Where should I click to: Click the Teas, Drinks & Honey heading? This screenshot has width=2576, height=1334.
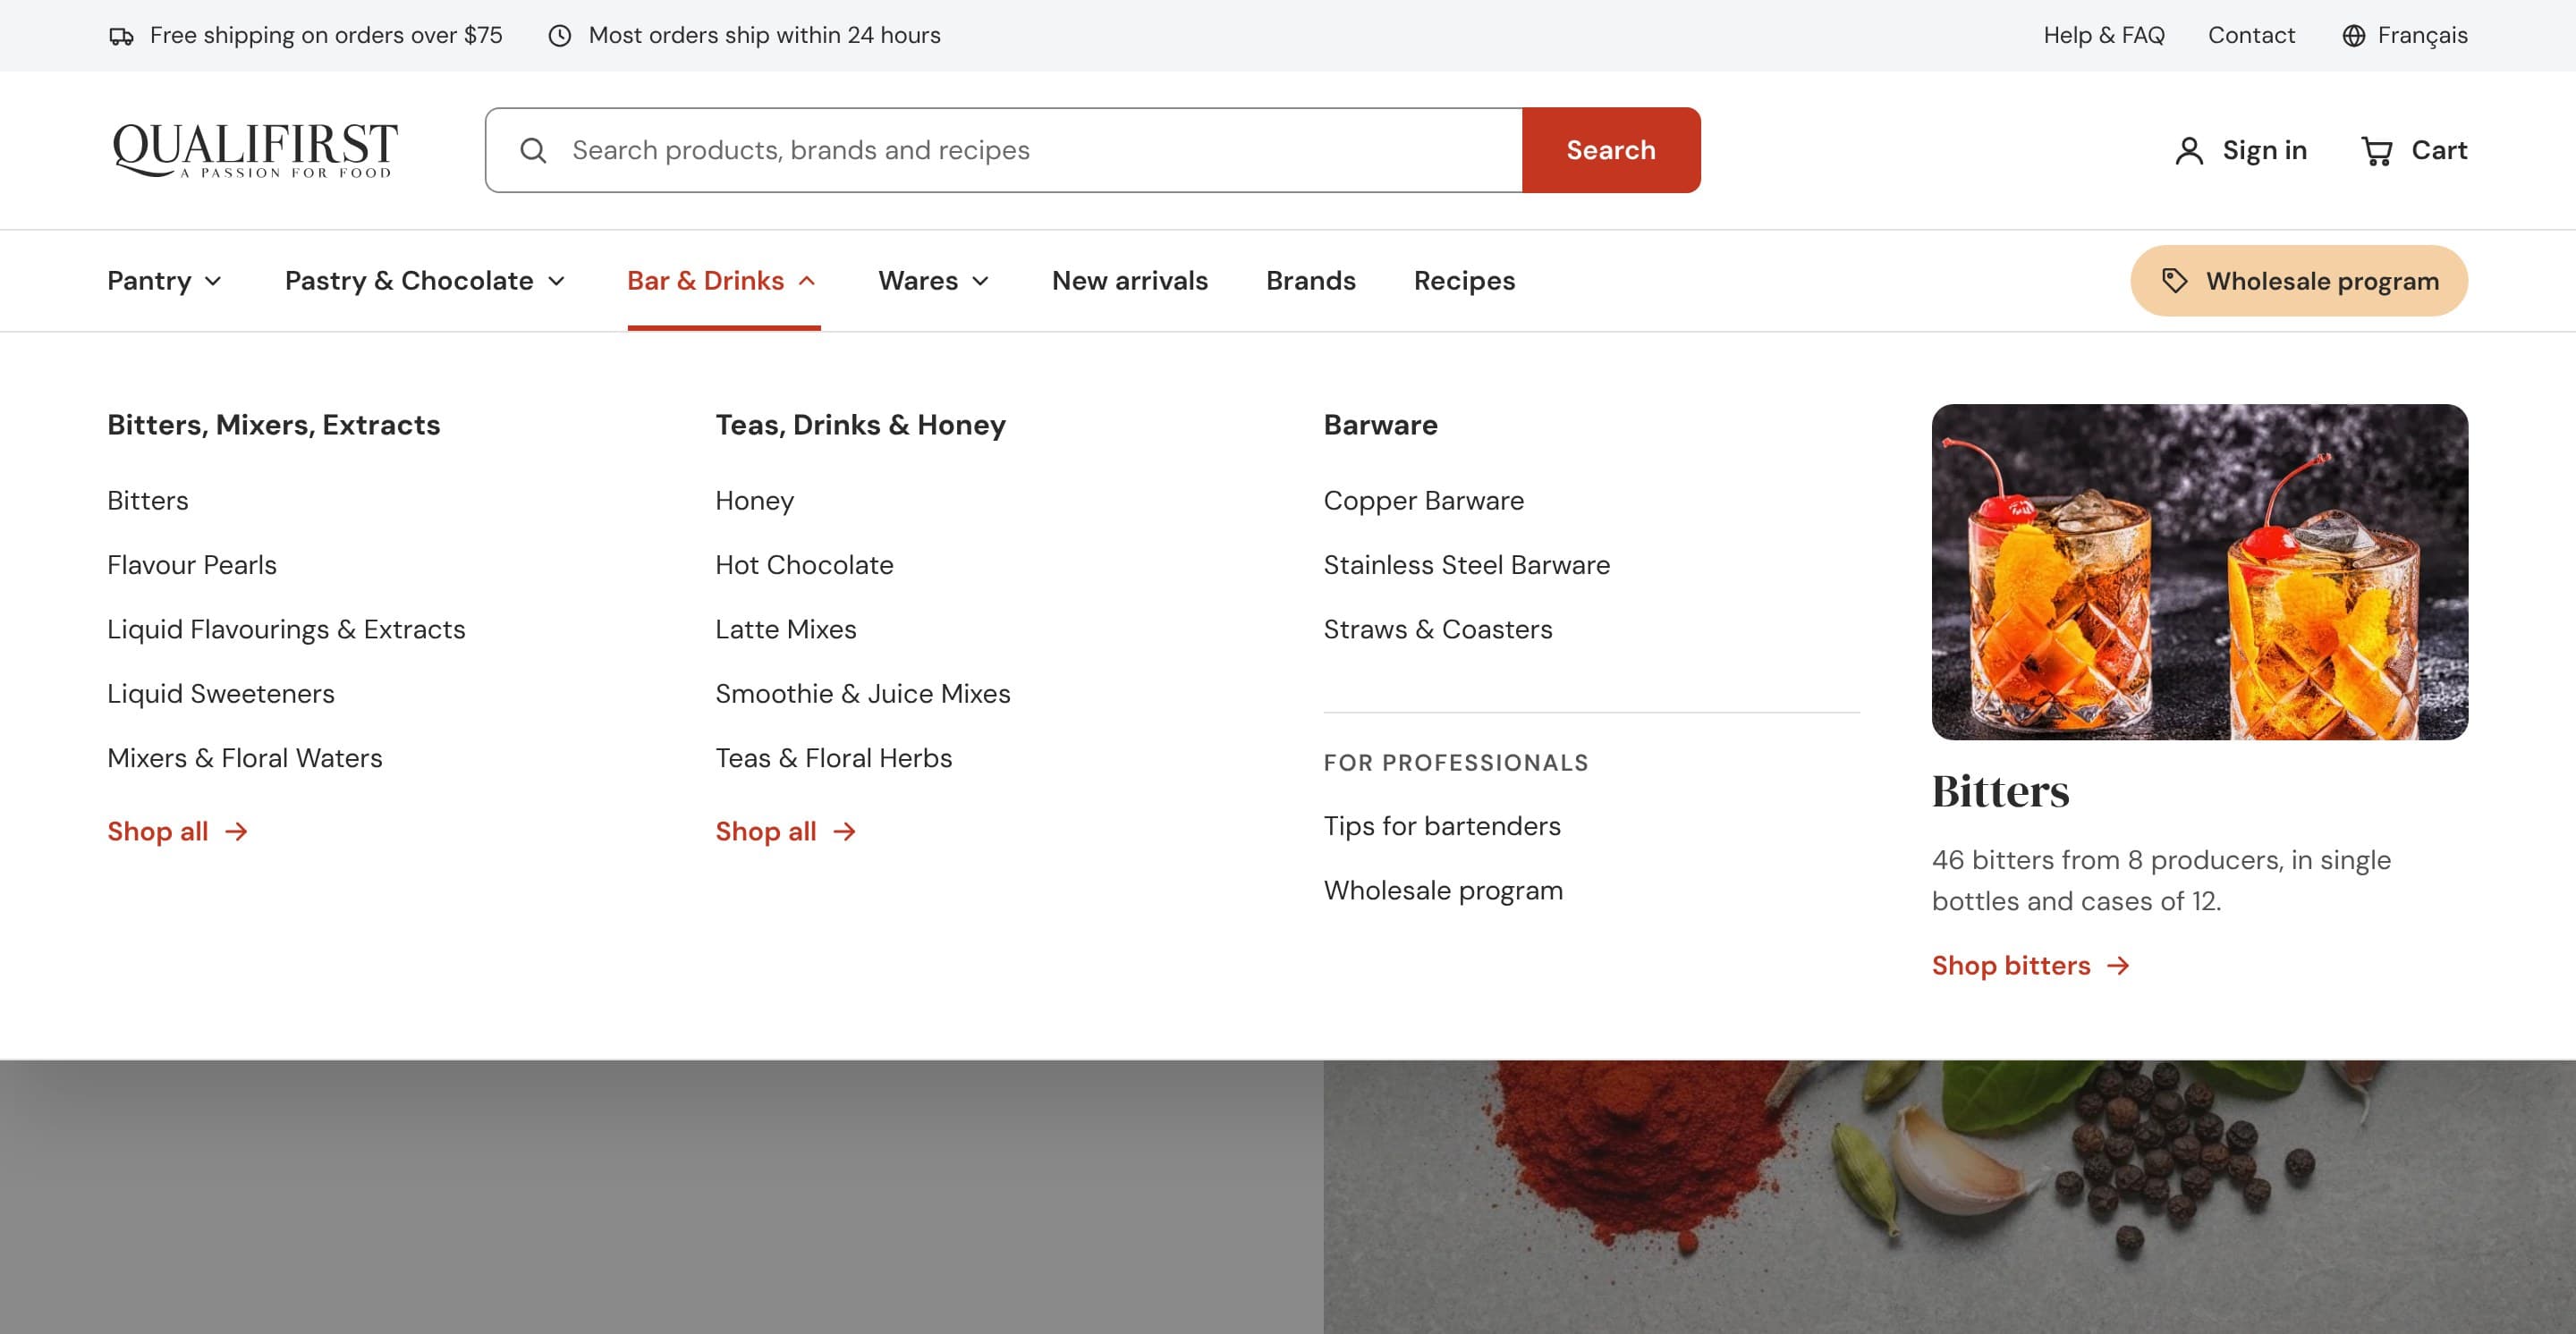point(861,426)
